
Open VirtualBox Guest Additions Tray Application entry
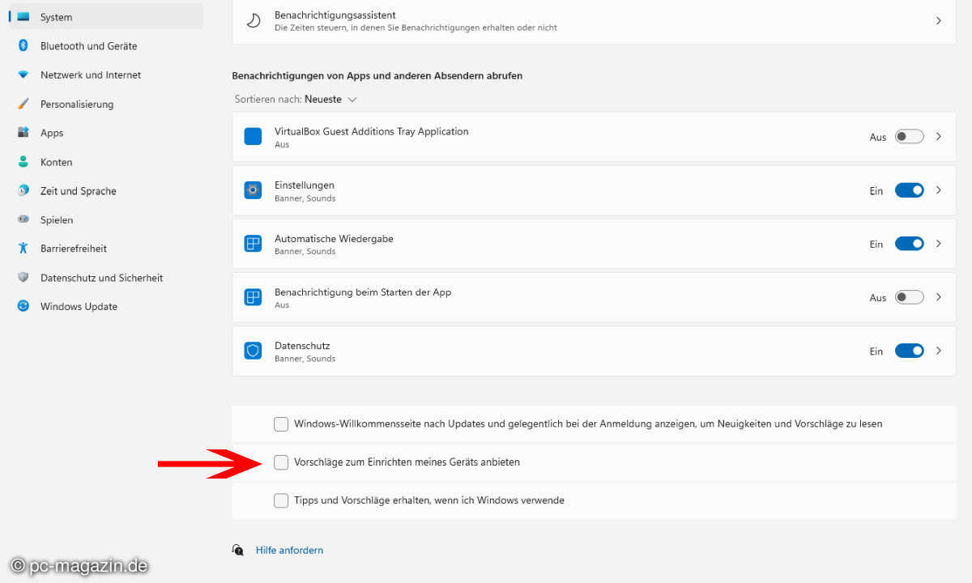click(x=594, y=137)
